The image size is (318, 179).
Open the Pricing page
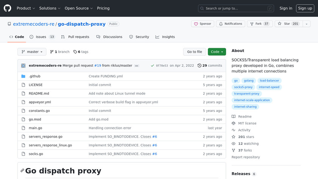coord(103,8)
